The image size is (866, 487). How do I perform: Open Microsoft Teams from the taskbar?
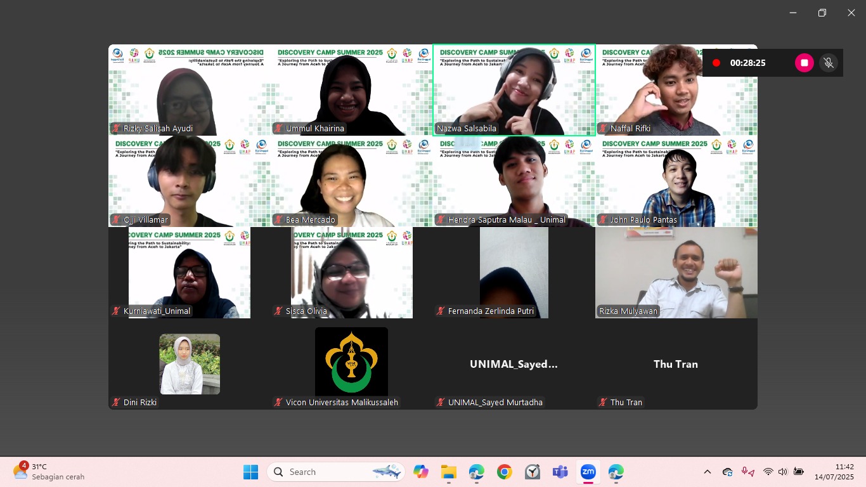click(560, 472)
